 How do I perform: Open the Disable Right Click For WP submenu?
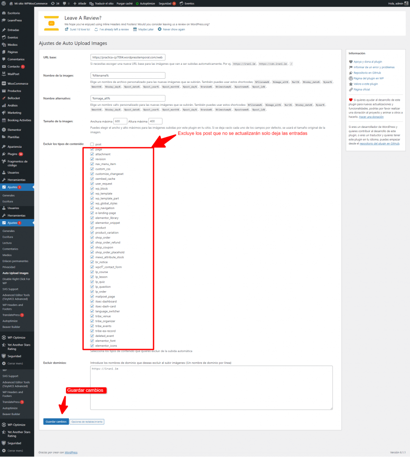[x=17, y=281]
